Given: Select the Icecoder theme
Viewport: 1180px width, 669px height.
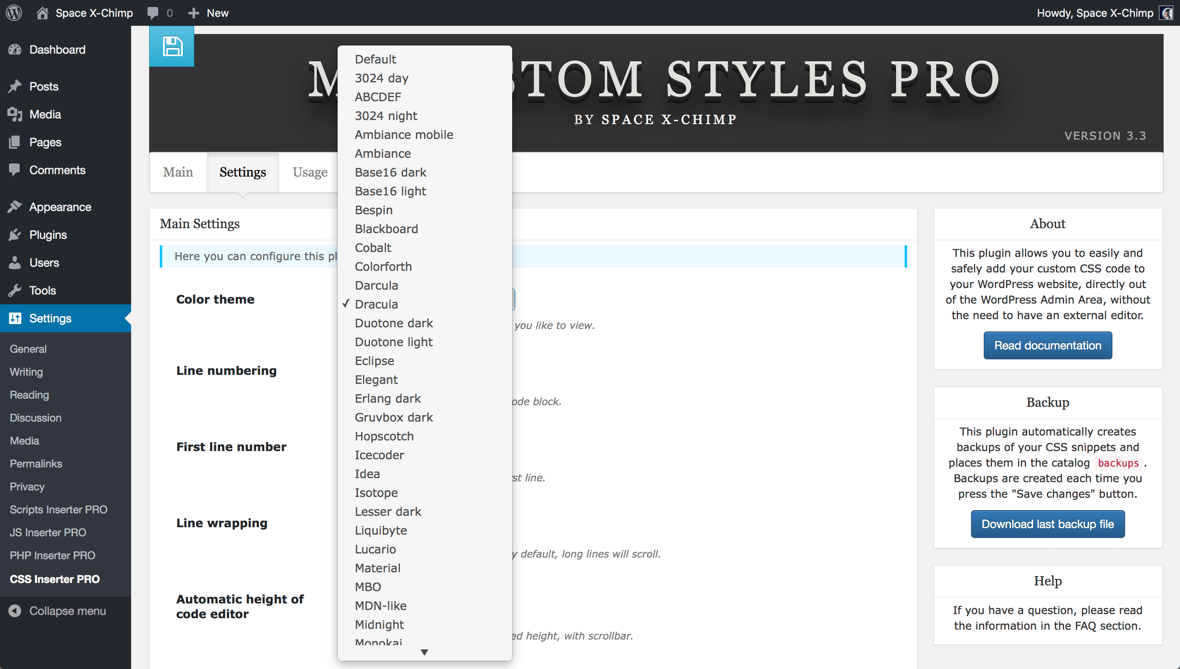Looking at the screenshot, I should tap(424, 455).
